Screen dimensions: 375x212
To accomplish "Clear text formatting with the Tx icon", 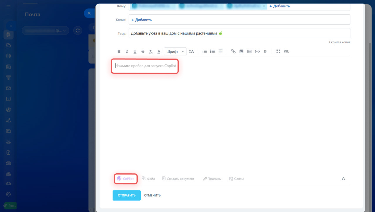I will tap(151, 52).
